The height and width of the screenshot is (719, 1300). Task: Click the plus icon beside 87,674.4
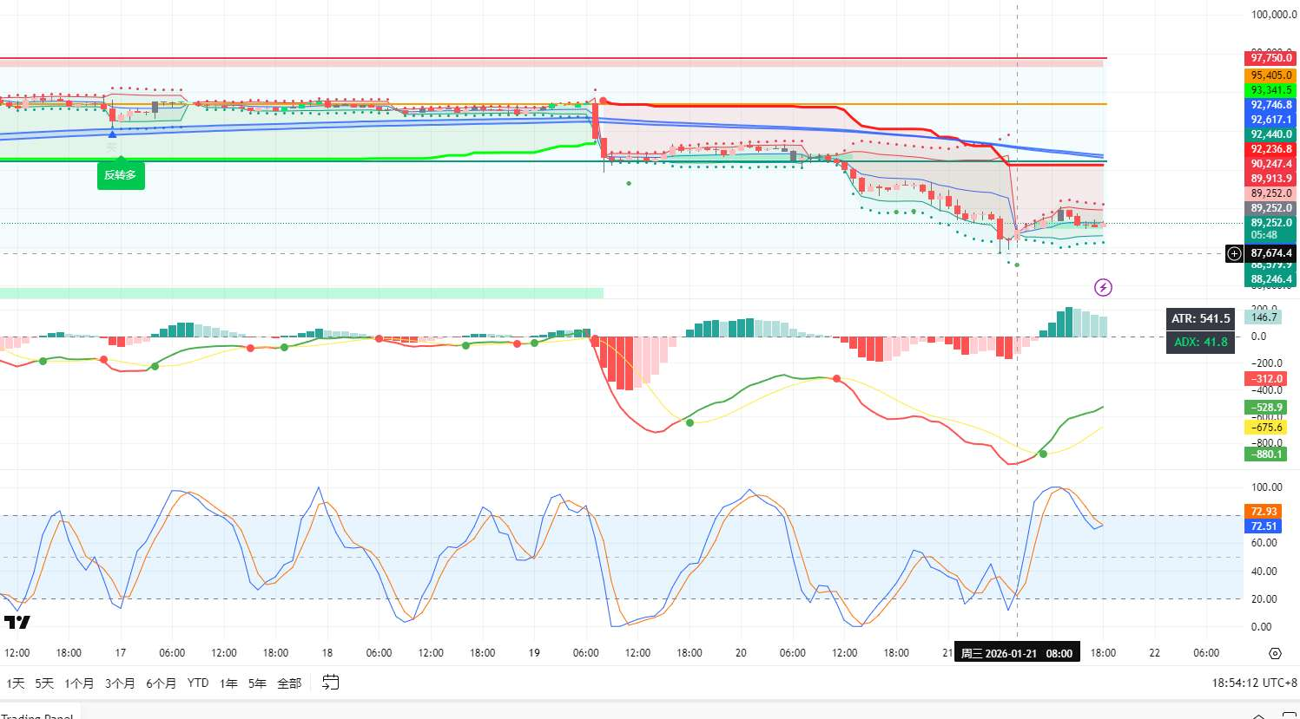click(1234, 253)
